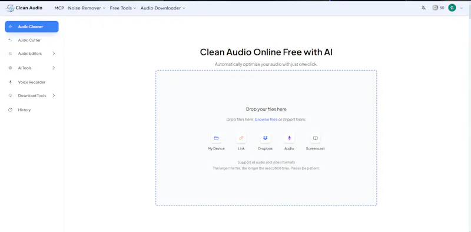
Task: Click the Clean Audio logo icon
Action: pos(10,8)
